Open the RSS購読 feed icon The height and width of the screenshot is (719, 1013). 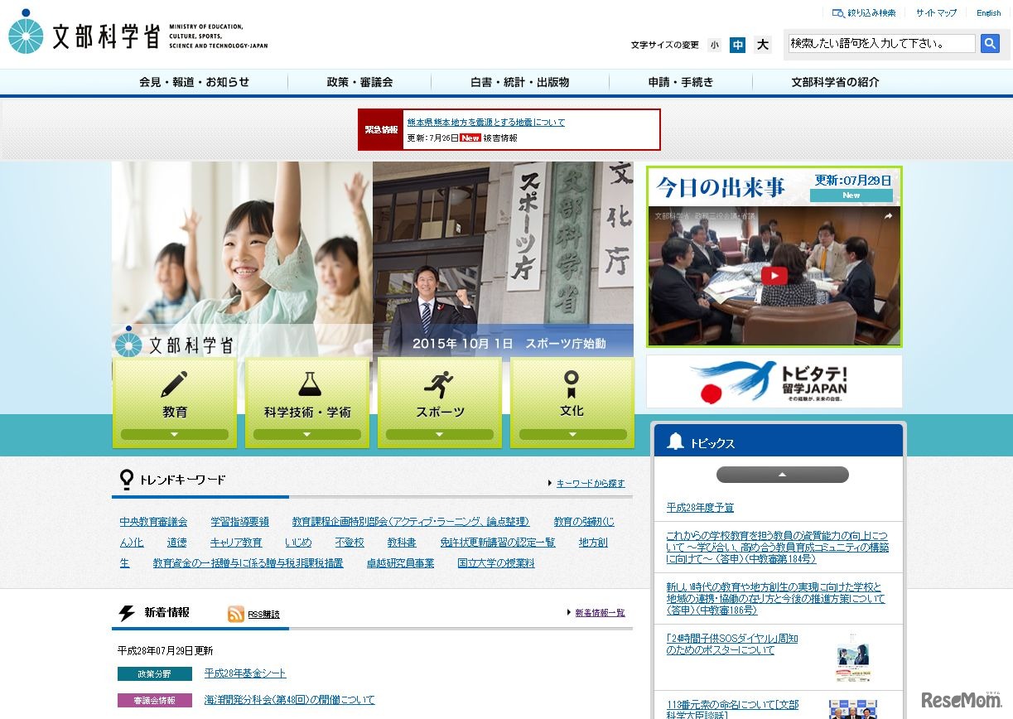pos(233,614)
